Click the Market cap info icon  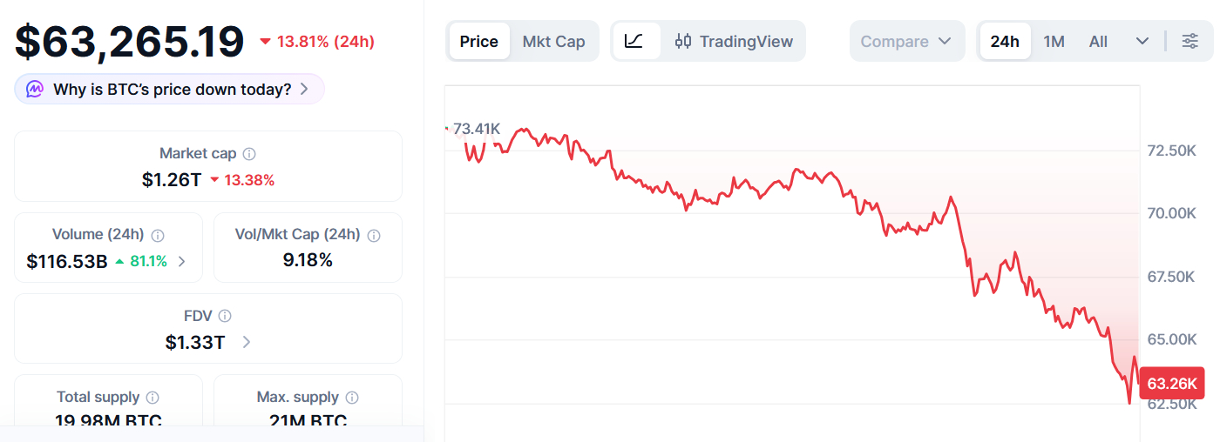249,154
